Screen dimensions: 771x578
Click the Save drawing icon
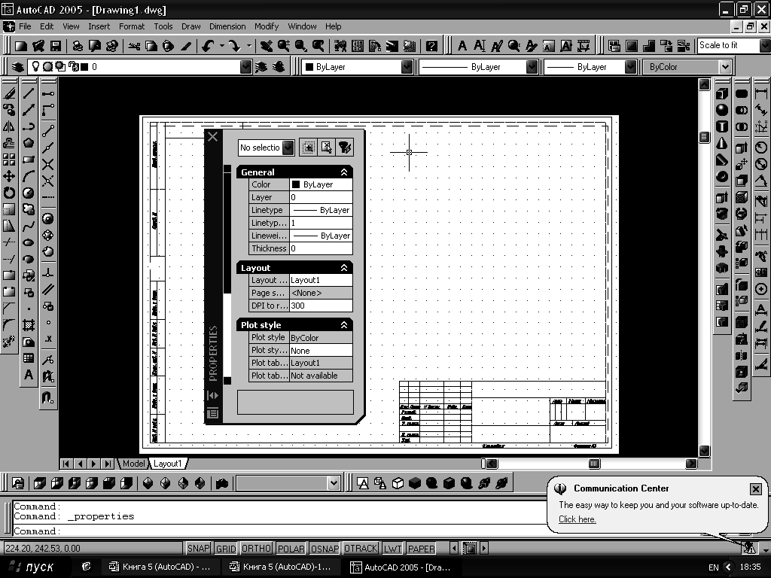coord(56,46)
